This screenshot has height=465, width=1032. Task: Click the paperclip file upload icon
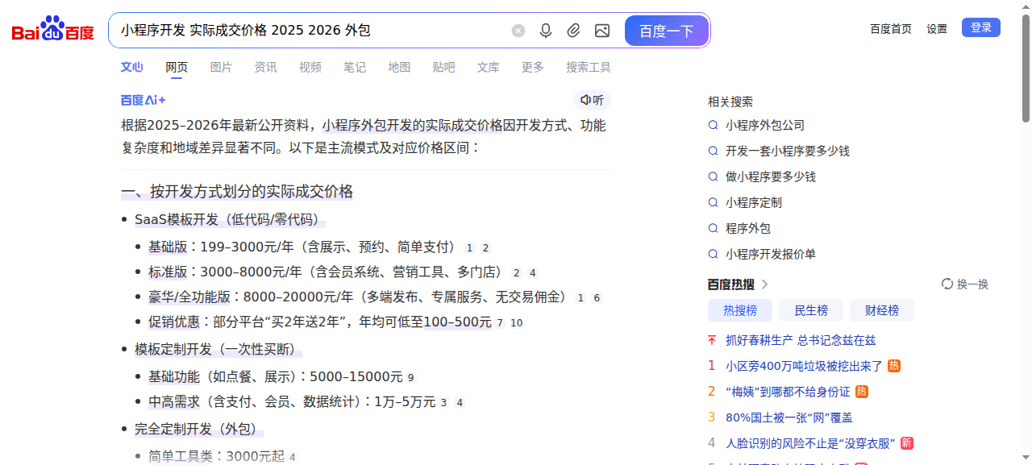[573, 31]
